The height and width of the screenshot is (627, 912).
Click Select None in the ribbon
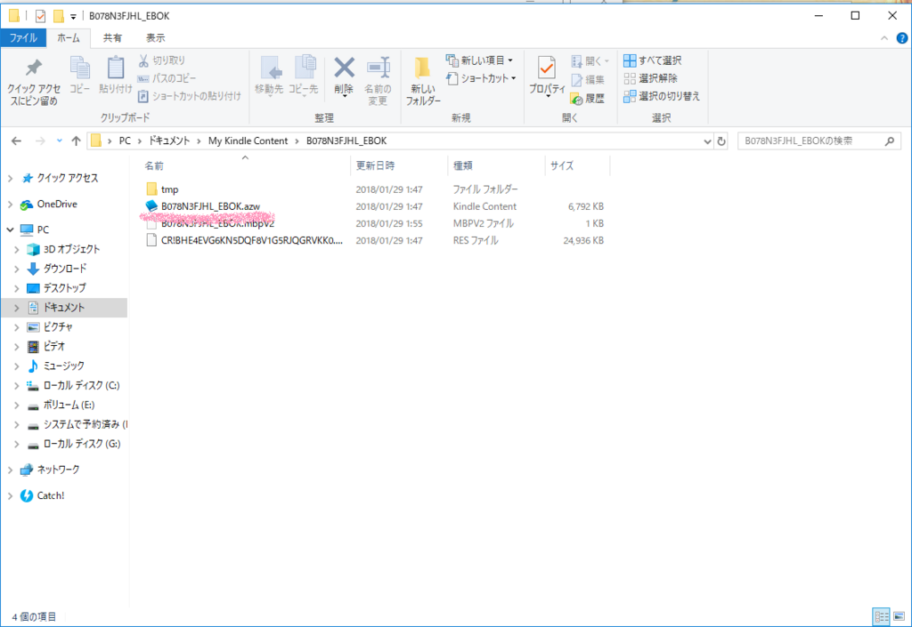click(650, 78)
